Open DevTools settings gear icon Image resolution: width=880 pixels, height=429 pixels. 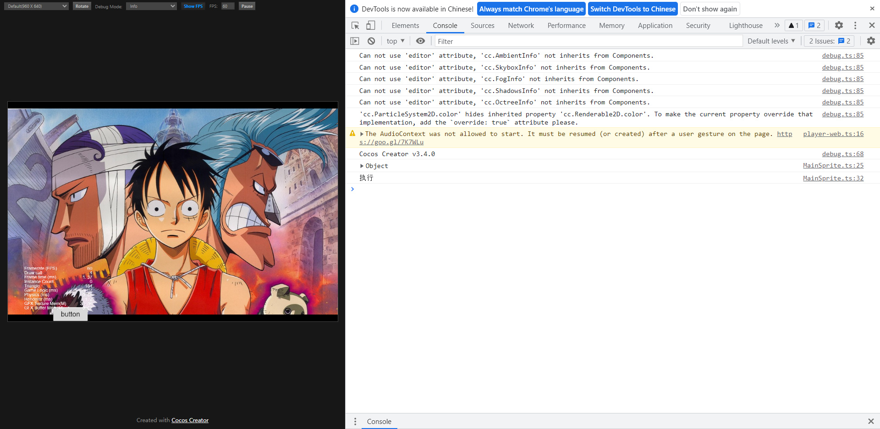[x=839, y=26]
